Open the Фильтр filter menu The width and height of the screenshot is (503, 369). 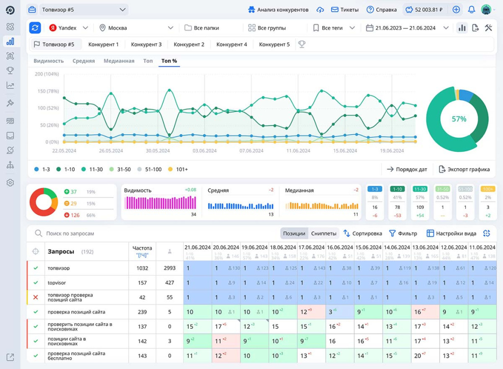click(x=403, y=233)
